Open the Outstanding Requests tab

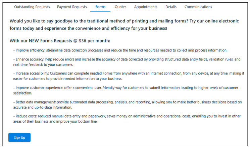click(x=32, y=7)
